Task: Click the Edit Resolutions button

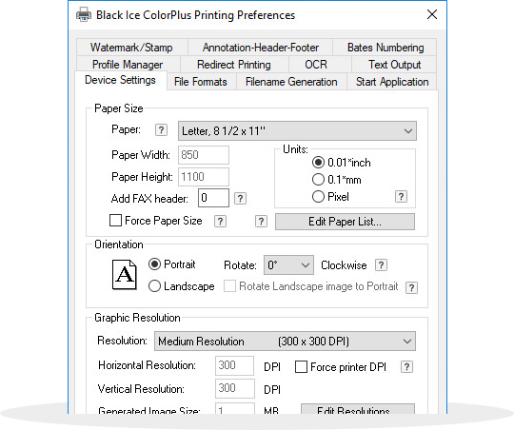Action: coord(358,409)
